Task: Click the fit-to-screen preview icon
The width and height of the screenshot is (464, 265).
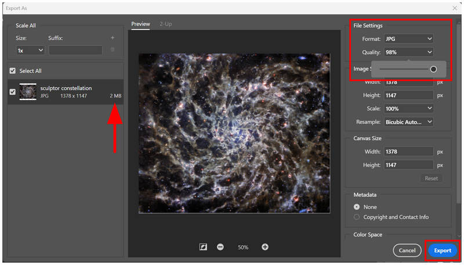Action: [x=204, y=247]
